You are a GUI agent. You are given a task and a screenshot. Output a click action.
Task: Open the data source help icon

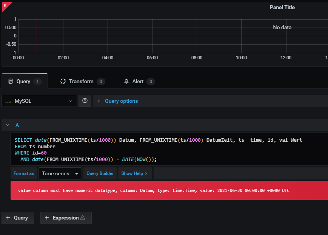point(85,101)
